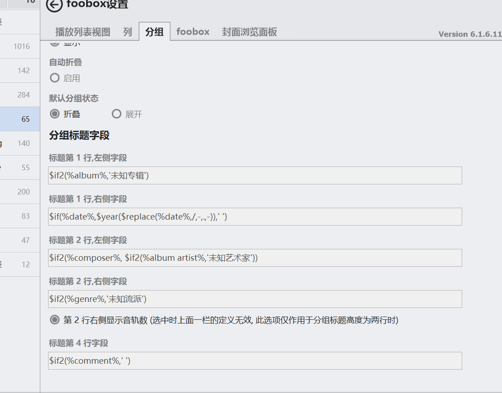Select the 分组 tab
The width and height of the screenshot is (502, 393).
154,32
